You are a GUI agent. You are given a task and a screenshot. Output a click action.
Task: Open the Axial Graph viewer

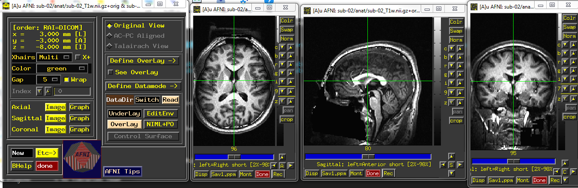(x=80, y=107)
